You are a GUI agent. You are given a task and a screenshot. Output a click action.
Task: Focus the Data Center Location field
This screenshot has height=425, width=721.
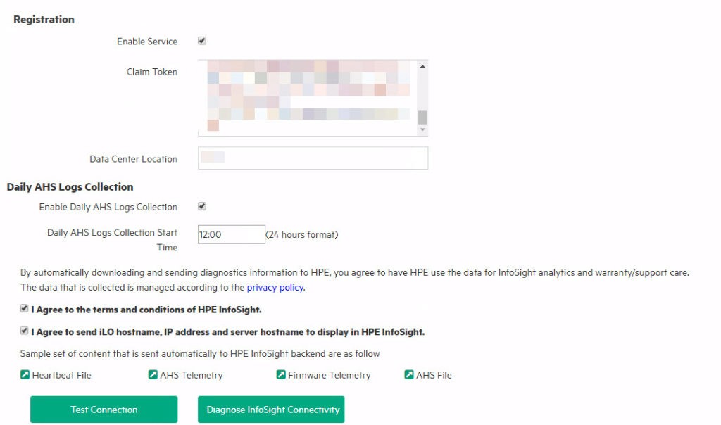tap(313, 158)
